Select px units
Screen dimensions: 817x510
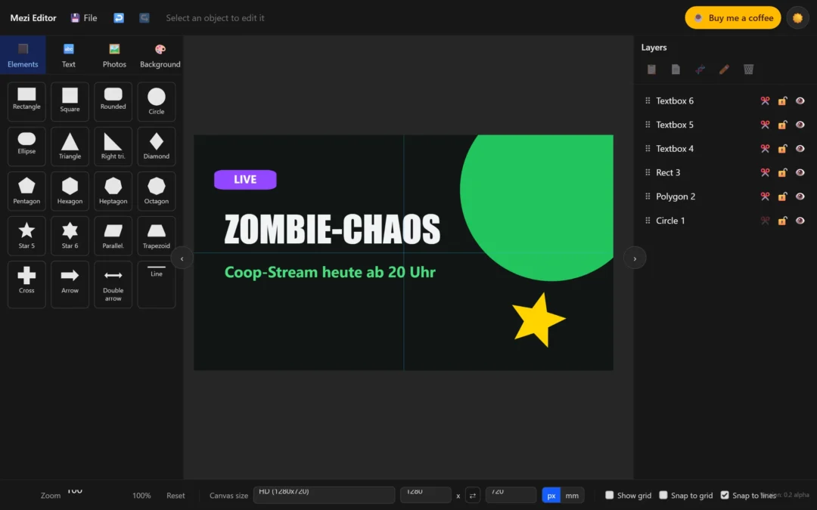tap(551, 496)
